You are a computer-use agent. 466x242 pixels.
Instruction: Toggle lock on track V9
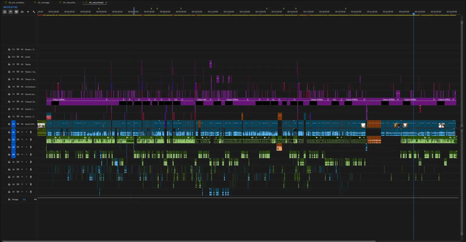[x=9, y=64]
